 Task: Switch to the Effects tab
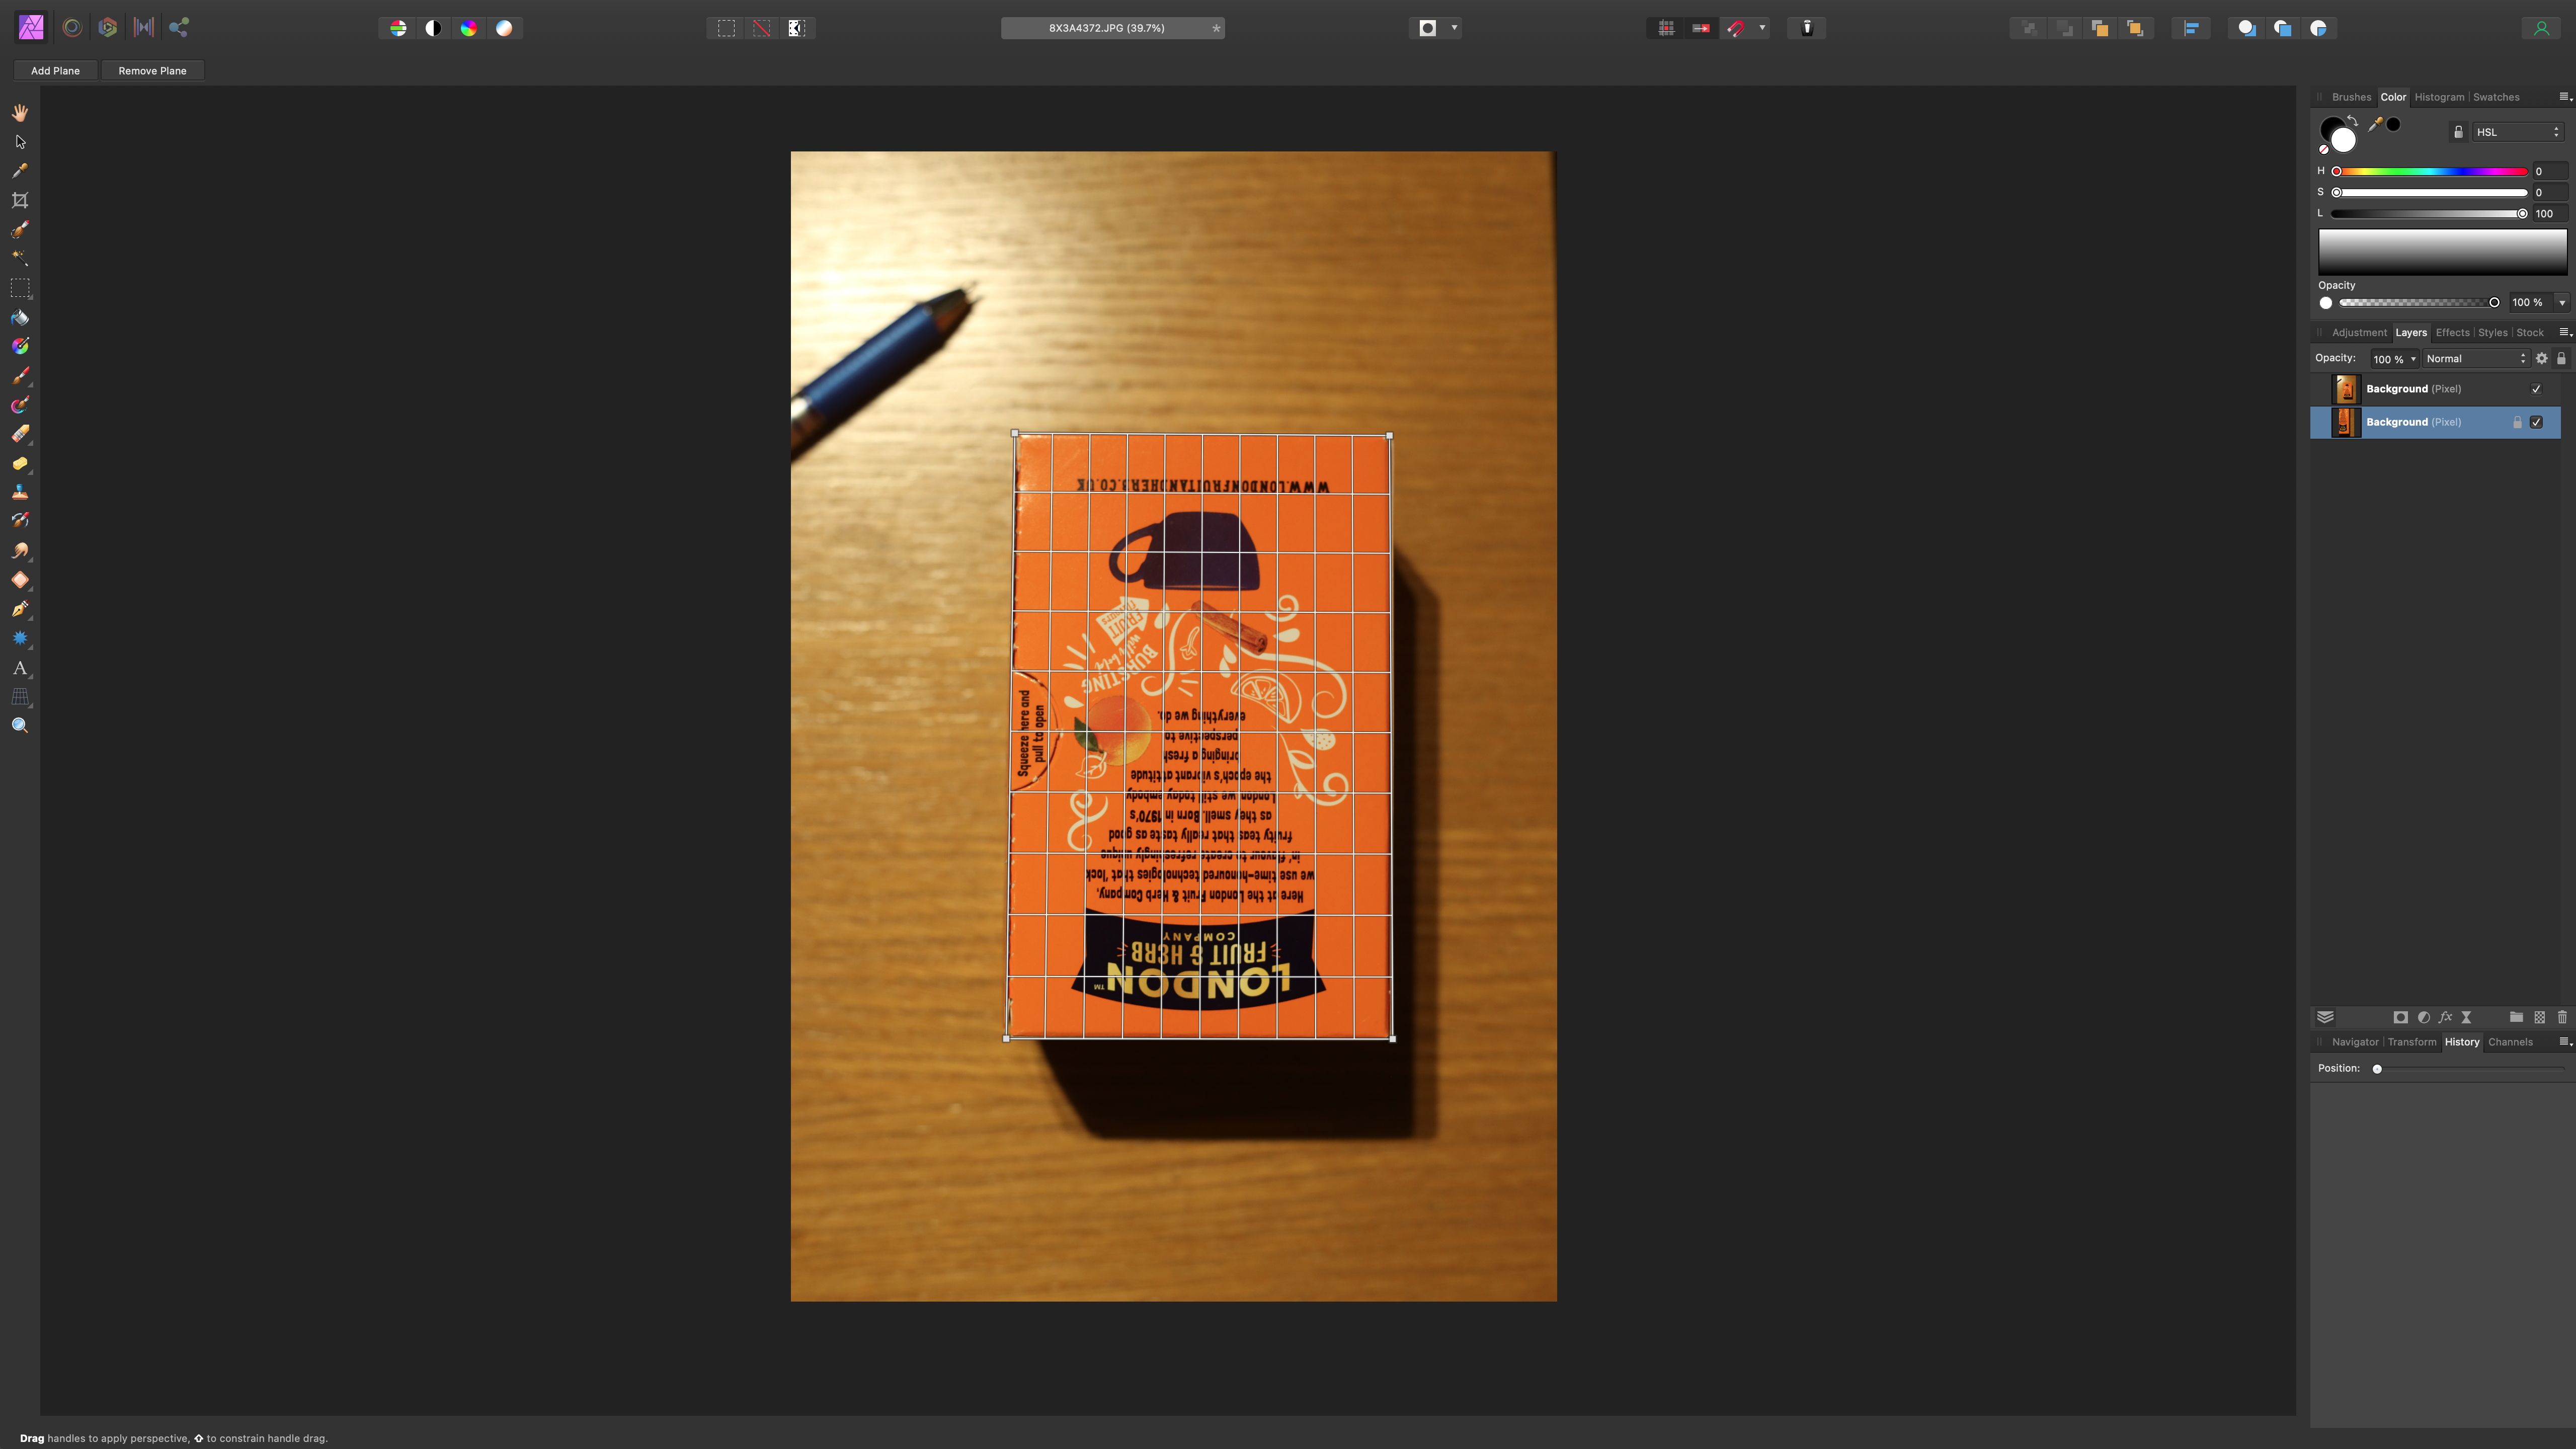coord(2452,332)
